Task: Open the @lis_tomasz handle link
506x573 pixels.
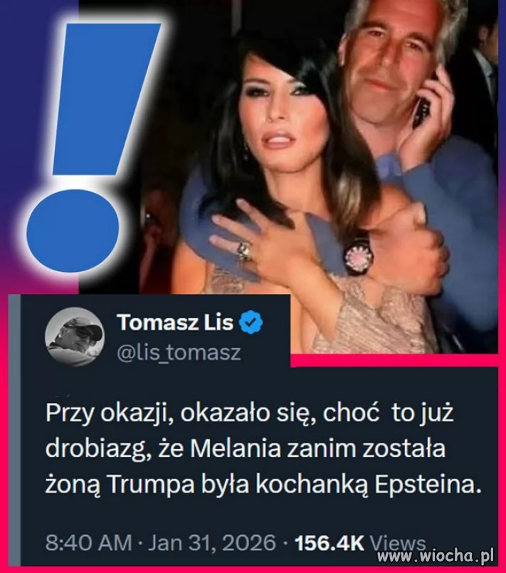Action: [x=179, y=352]
